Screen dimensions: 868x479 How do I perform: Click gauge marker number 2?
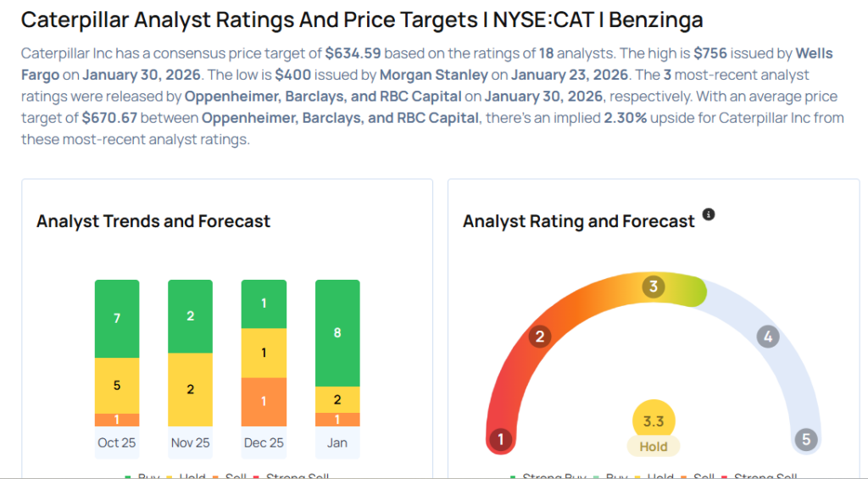tap(538, 337)
